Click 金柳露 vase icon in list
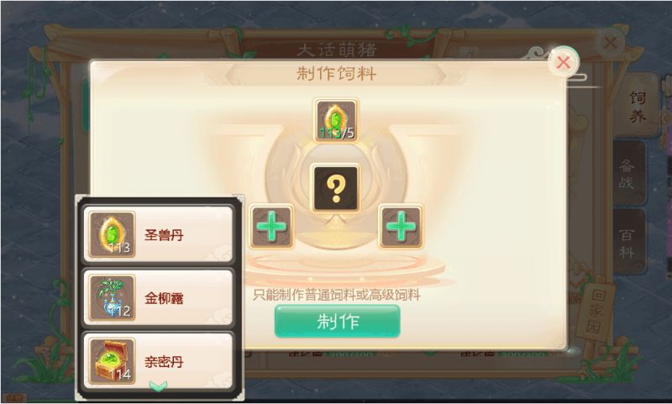Screen dimensions: 672x404 (x=113, y=297)
